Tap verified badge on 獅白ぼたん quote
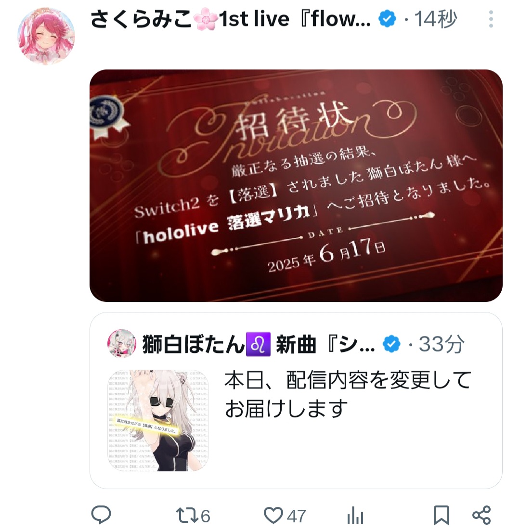 pos(391,344)
